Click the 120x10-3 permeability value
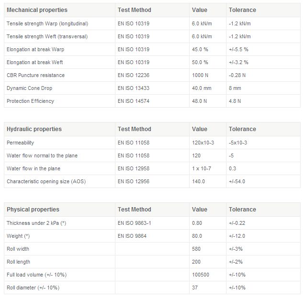Image resolution: width=305 pixels, height=299 pixels. 203,143
